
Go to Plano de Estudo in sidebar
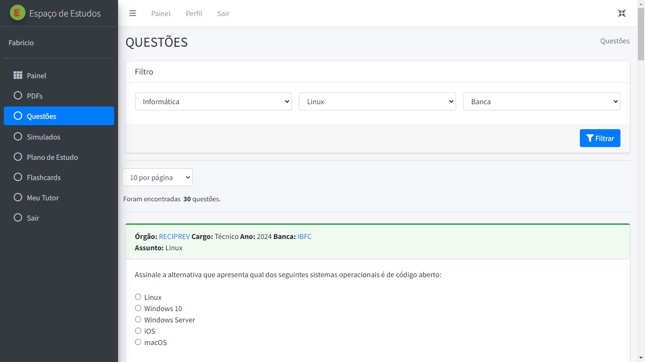click(52, 157)
